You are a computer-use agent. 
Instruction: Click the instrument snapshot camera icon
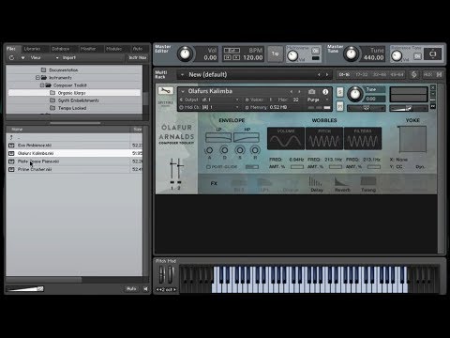point(311,91)
